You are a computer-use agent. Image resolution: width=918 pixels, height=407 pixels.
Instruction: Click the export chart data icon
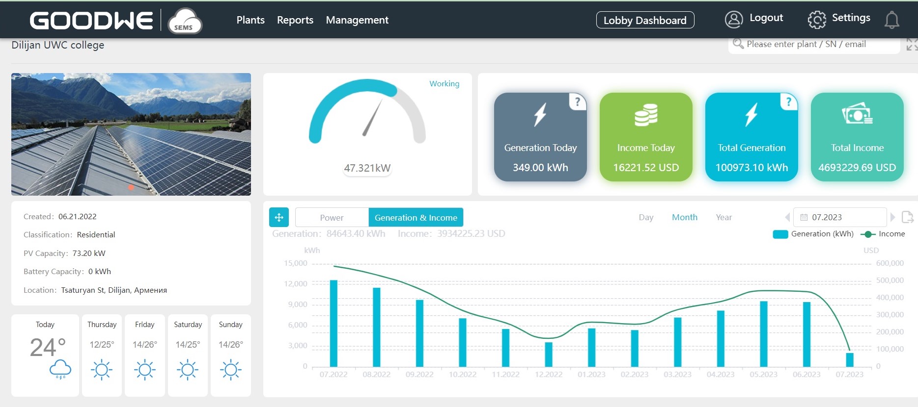[x=907, y=217]
